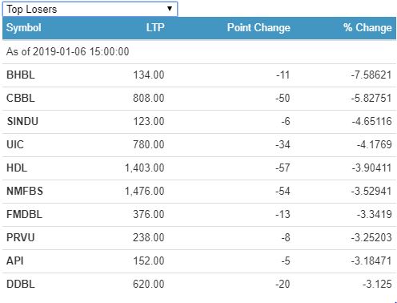Click the NMFBS point change -54
397x303 pixels.
(x=283, y=191)
